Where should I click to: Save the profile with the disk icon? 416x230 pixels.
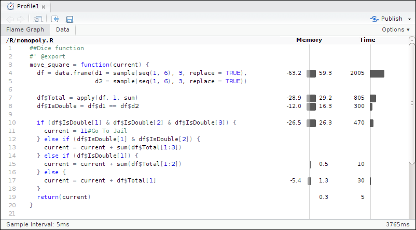[70, 19]
